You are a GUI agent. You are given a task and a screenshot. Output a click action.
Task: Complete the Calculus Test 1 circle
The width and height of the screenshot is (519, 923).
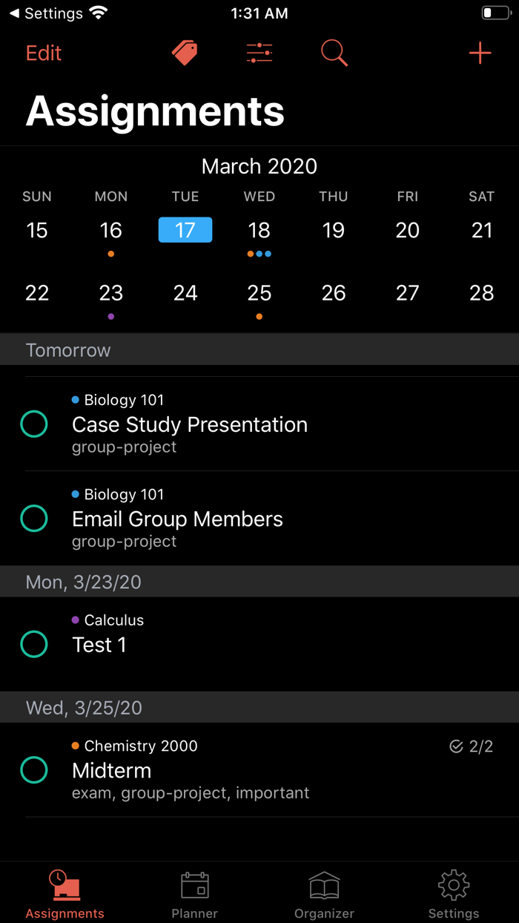coord(34,644)
